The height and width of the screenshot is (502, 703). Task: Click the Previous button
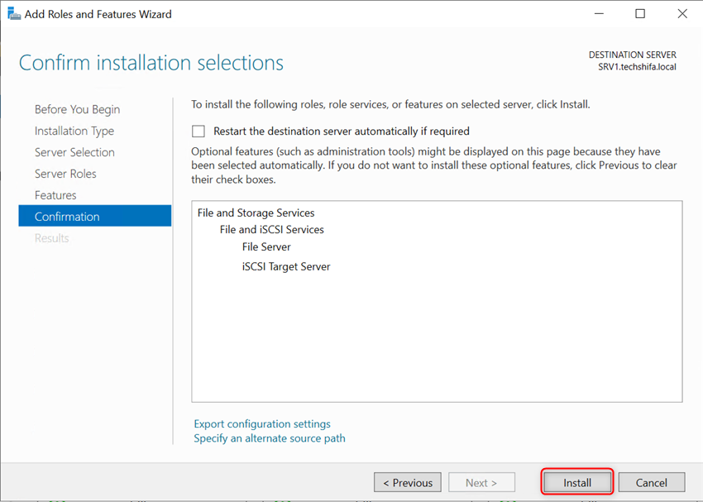407,482
